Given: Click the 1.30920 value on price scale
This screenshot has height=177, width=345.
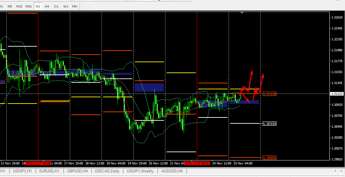Looking at the screenshot, I should (x=337, y=105).
